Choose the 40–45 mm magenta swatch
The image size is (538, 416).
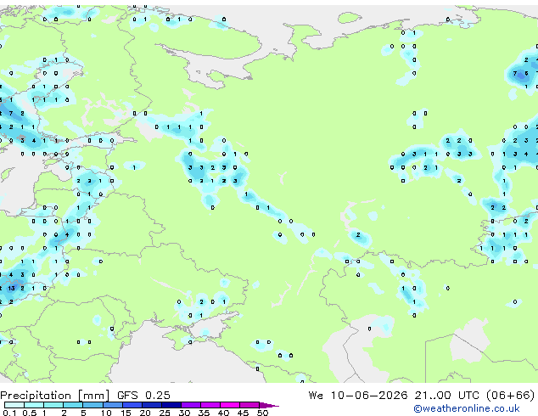(230, 405)
